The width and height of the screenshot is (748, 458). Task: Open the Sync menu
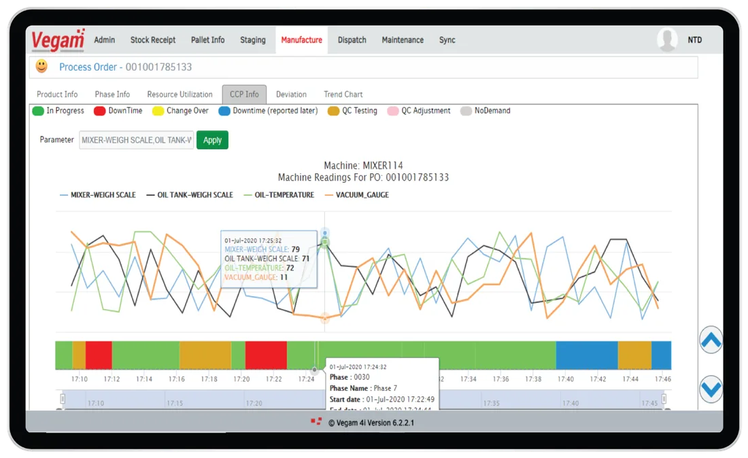447,40
